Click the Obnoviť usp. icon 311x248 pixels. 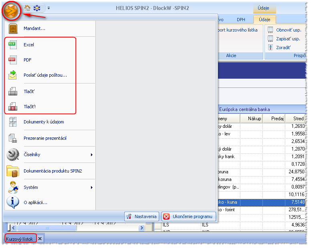tap(271, 30)
